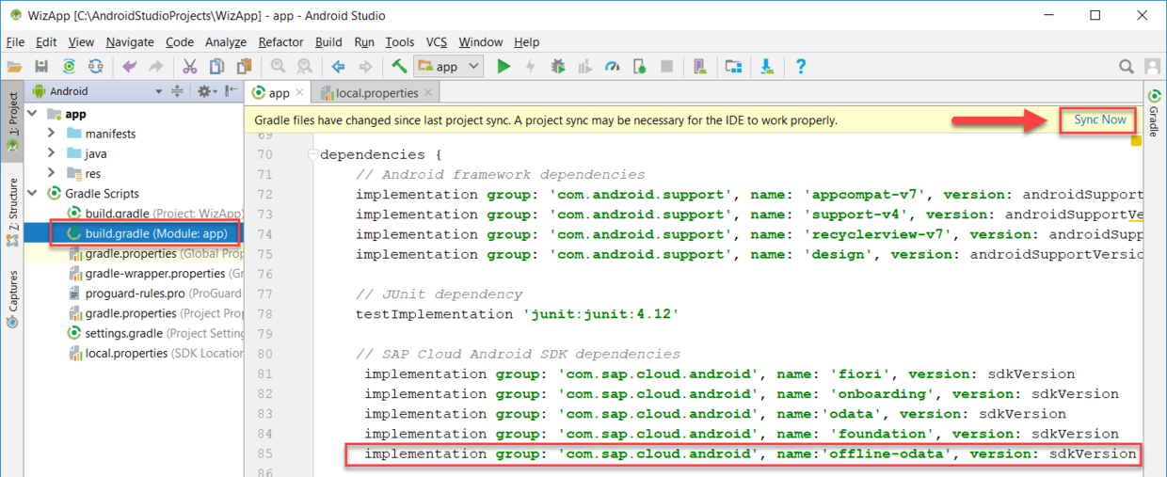Stop execution with the square stop icon
The width and height of the screenshot is (1167, 477).
point(666,67)
